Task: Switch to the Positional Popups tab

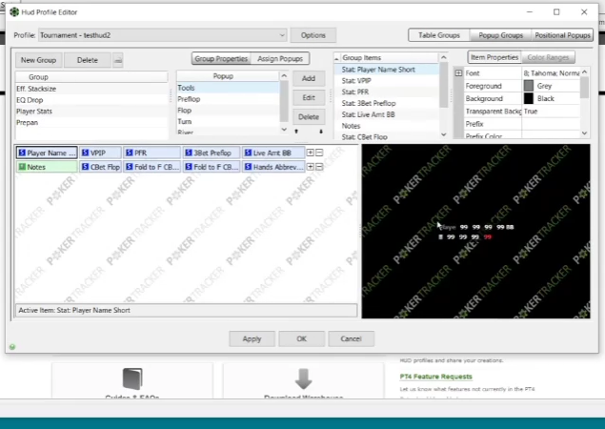Action: click(x=562, y=35)
